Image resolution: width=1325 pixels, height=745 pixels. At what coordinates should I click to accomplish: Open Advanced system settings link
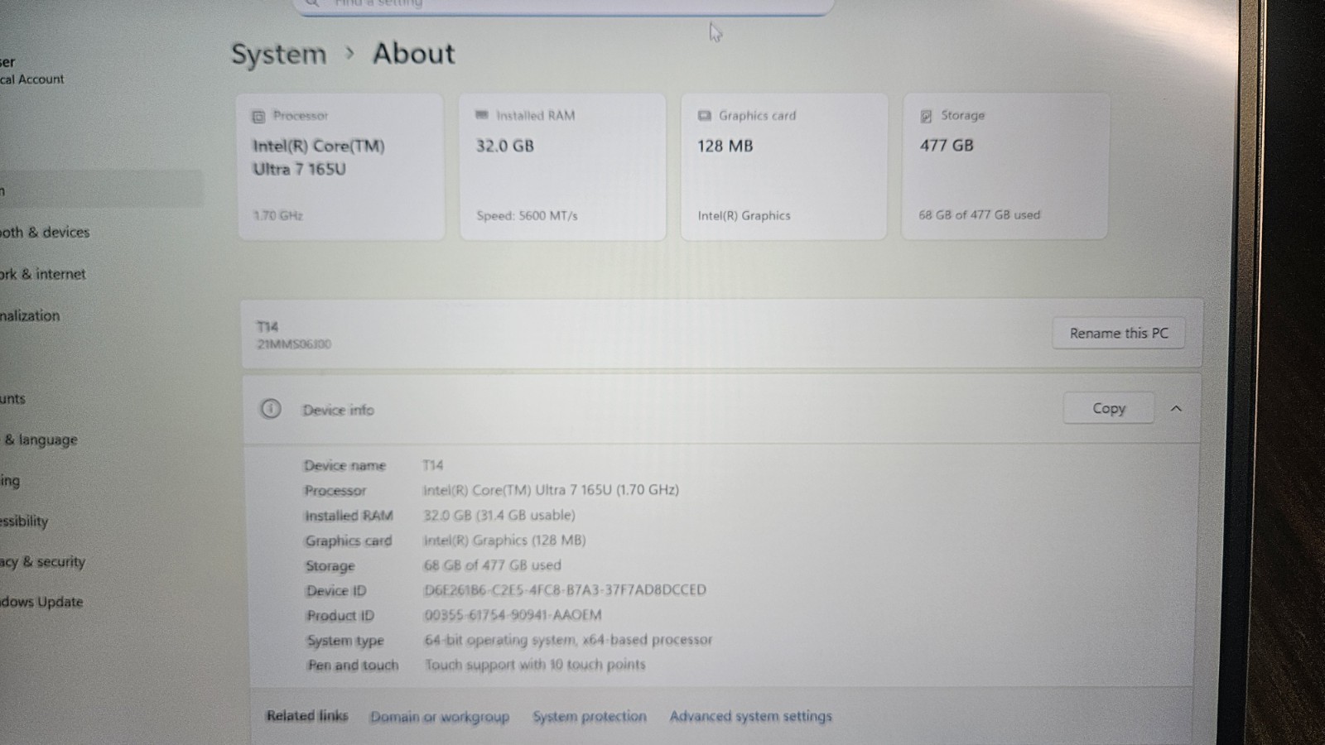[x=750, y=716]
